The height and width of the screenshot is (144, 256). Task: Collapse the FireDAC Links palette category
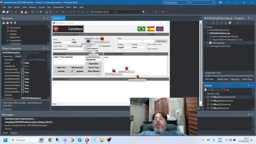pos(206,94)
